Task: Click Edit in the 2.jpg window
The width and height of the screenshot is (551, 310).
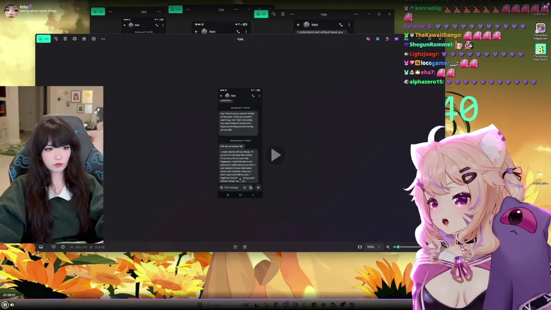Action: click(175, 9)
